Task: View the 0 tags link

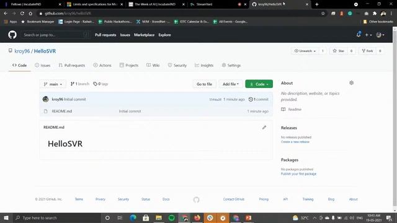Action: click(x=100, y=84)
